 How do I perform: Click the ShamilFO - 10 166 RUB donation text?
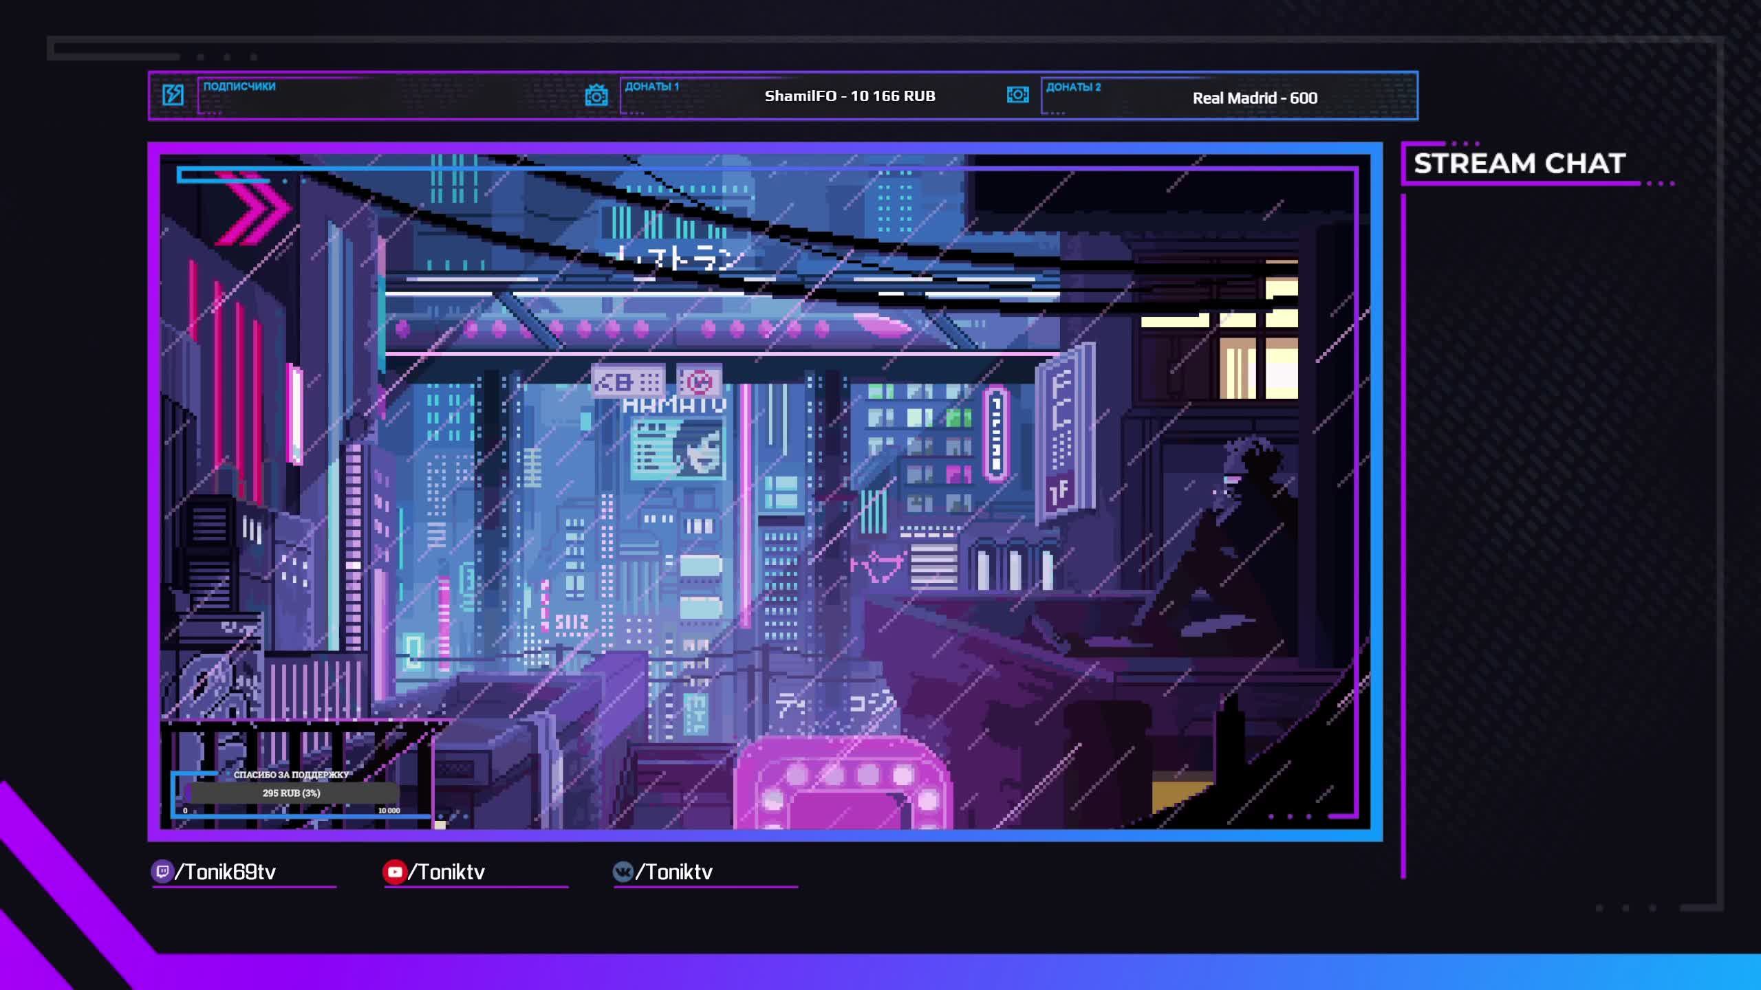pos(850,96)
